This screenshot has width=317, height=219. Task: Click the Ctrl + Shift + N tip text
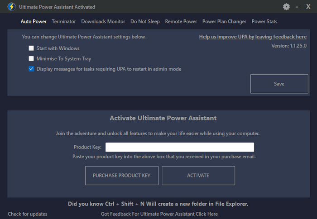click(x=158, y=204)
